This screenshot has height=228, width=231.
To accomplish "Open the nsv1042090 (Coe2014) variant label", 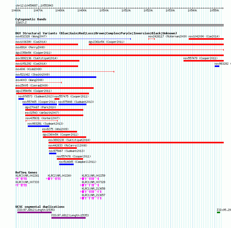I will [x=204, y=36].
